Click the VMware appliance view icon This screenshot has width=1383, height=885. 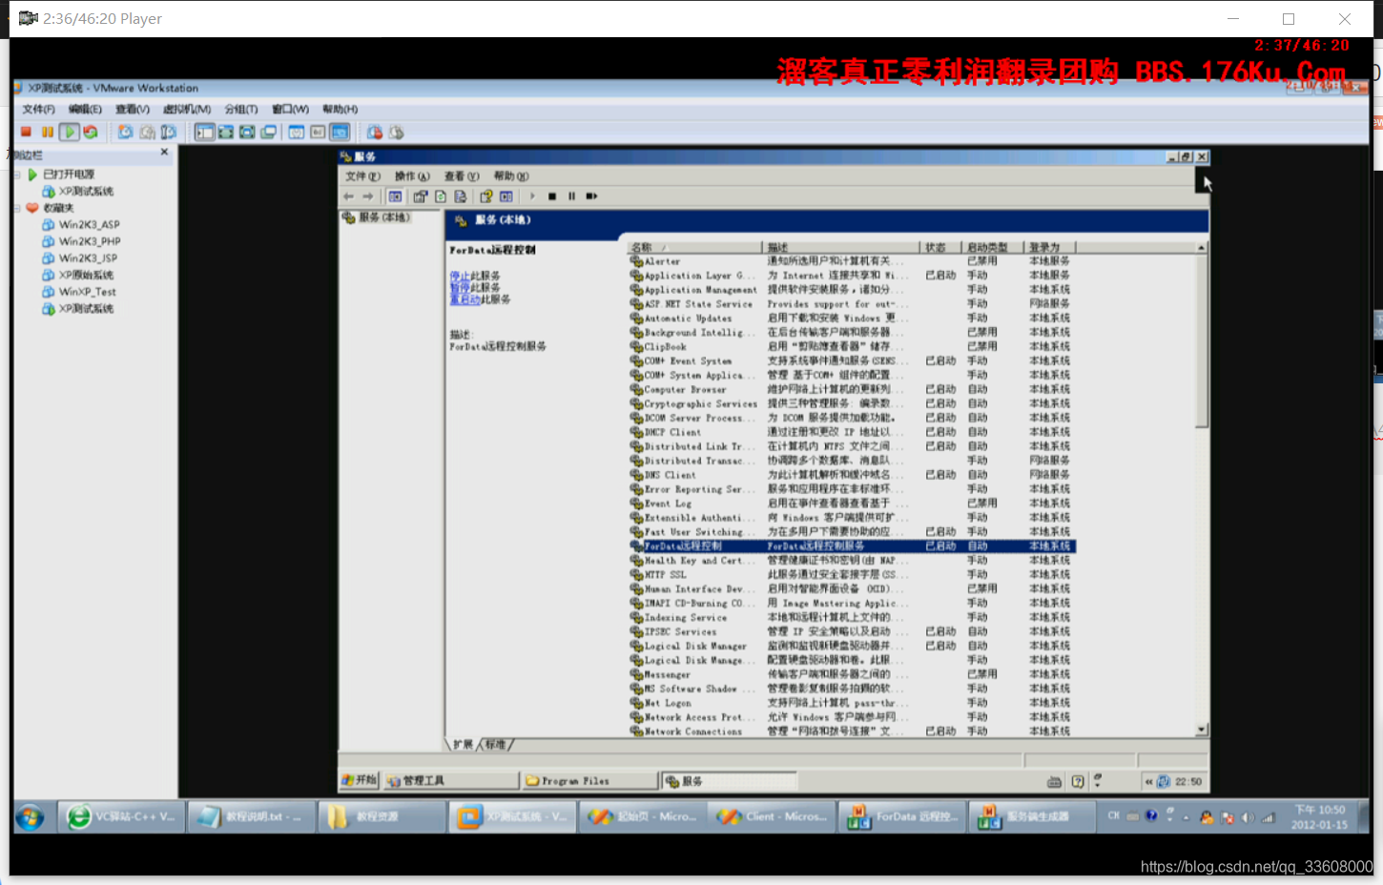coord(318,132)
